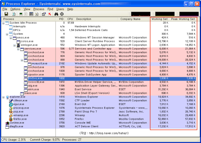Viewport: 201px width, 143px height.
Task: Click the "Windows Explorer" description cell
Action: (86, 97)
